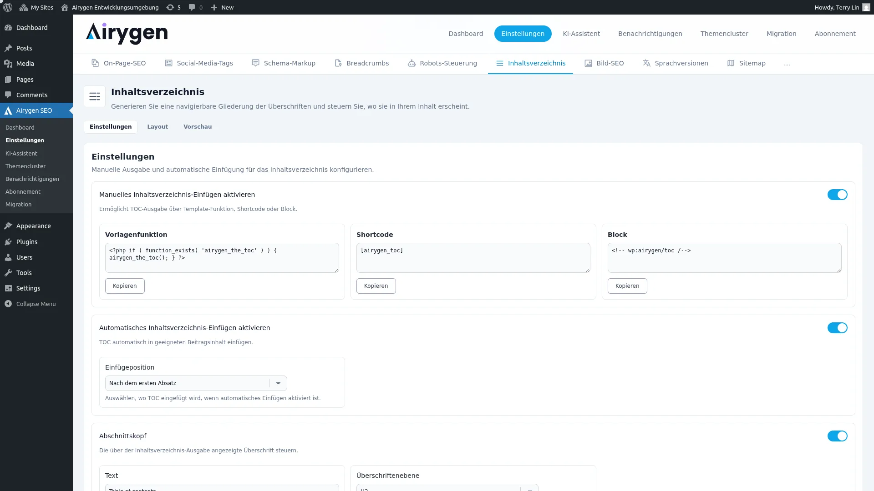
Task: Open Migration in Airygen submenu
Action: (x=19, y=205)
